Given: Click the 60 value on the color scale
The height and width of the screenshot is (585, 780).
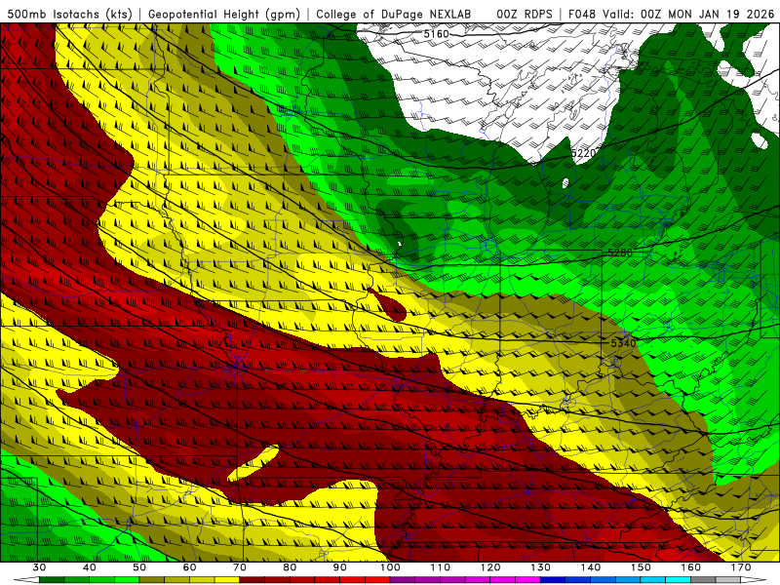Looking at the screenshot, I should pyautogui.click(x=189, y=567).
